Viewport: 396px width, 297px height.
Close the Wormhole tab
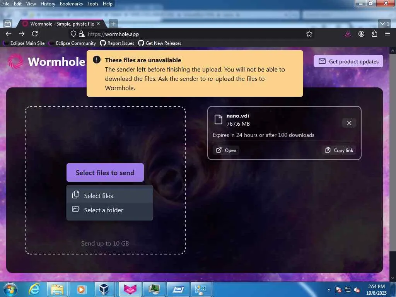coord(98,24)
